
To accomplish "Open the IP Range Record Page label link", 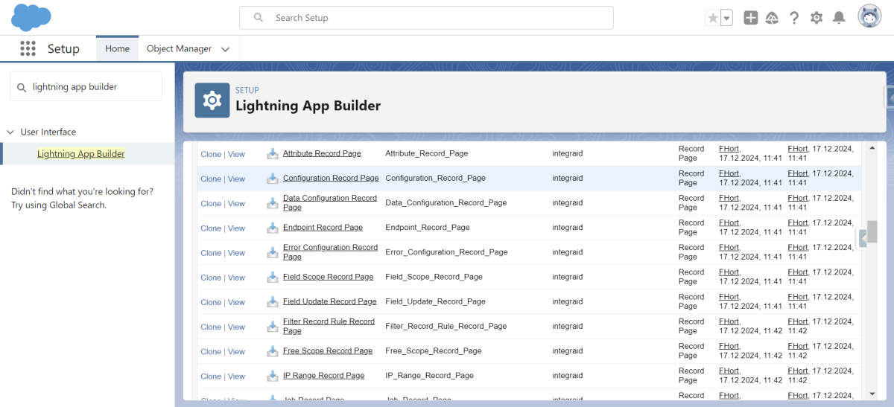I will (323, 375).
